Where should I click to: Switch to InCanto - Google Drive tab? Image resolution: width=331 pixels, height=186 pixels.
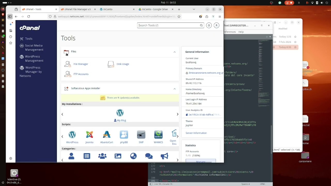[x=155, y=9]
